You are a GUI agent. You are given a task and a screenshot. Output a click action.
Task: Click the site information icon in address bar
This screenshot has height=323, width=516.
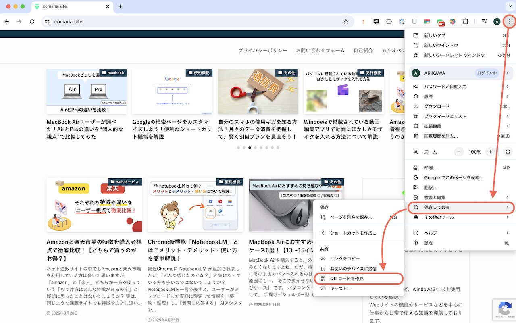pyautogui.click(x=47, y=21)
